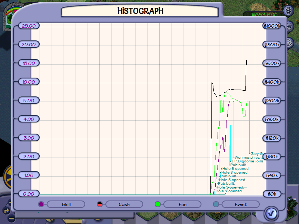Confirm with the checkmark button

(x=271, y=214)
